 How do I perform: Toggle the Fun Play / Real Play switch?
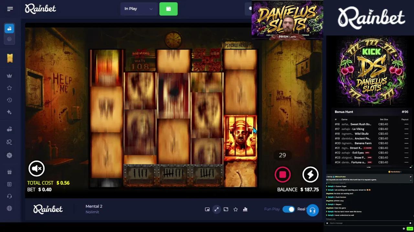(x=289, y=209)
